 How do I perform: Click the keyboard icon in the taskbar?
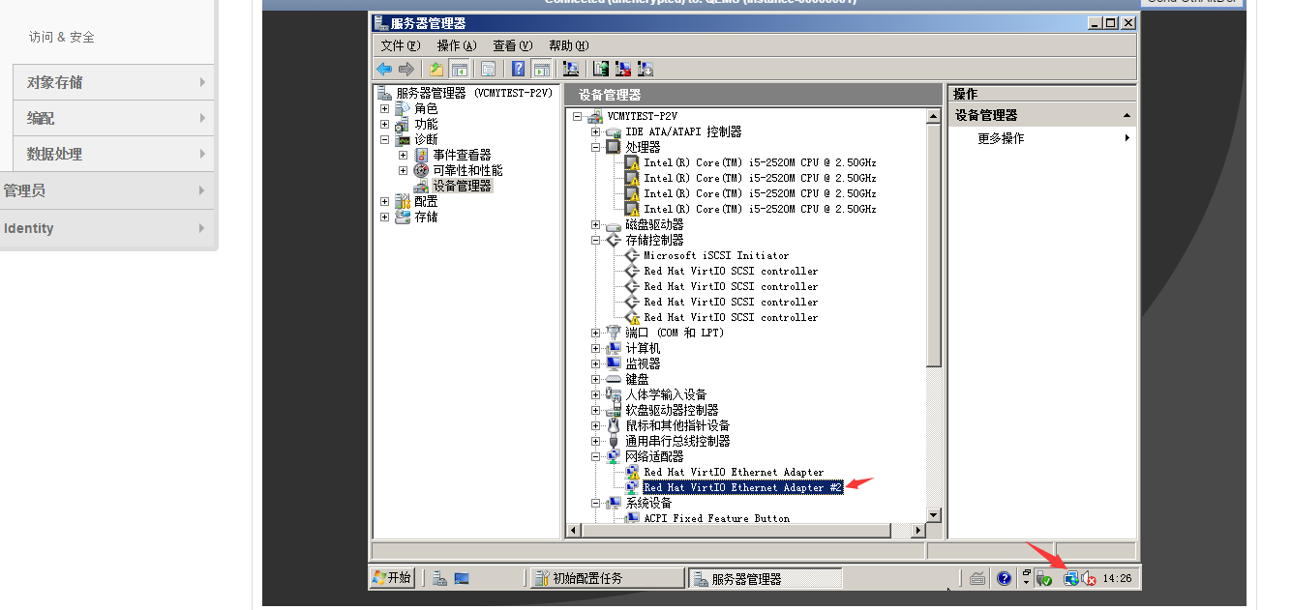[977, 578]
